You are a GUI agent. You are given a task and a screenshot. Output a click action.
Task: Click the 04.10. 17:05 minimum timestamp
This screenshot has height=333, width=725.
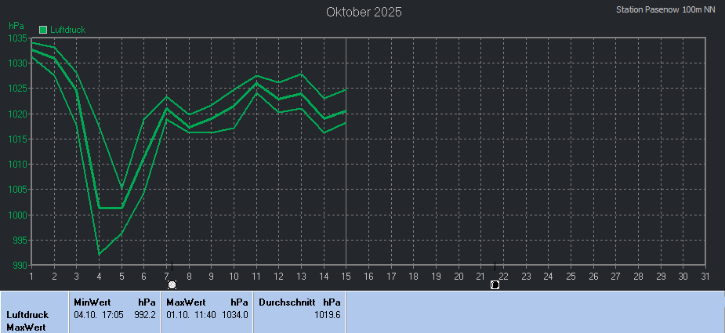coord(99,314)
